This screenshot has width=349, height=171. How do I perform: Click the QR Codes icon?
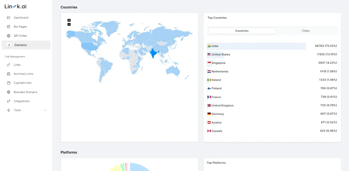[x=8, y=36]
